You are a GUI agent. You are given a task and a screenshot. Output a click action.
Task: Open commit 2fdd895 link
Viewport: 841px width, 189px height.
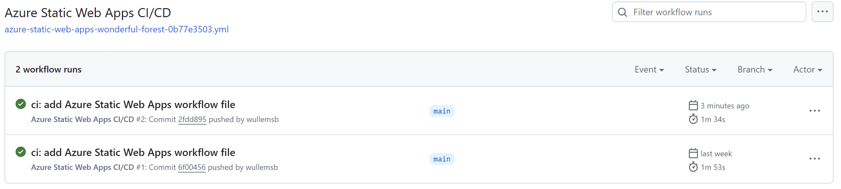click(x=192, y=119)
